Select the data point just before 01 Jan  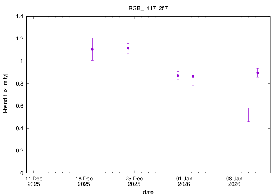coord(178,75)
